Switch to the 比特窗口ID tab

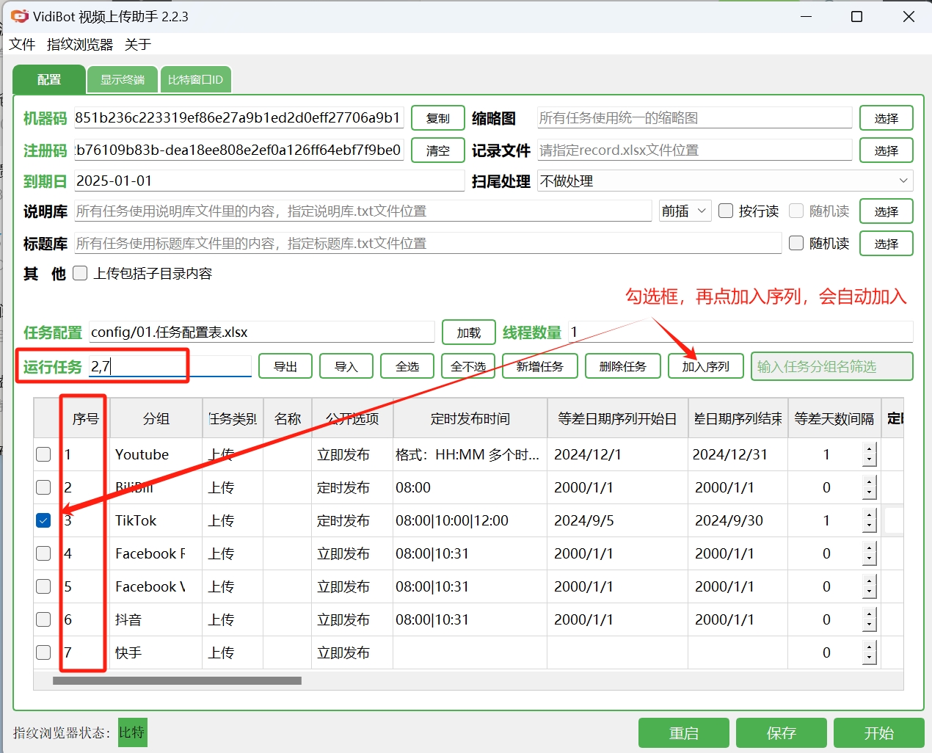pyautogui.click(x=195, y=80)
